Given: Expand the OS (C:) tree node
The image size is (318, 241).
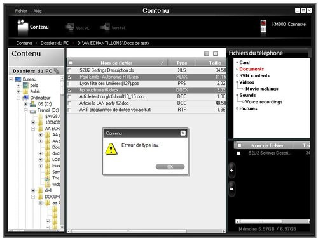Looking at the screenshot, I should click(25, 104).
